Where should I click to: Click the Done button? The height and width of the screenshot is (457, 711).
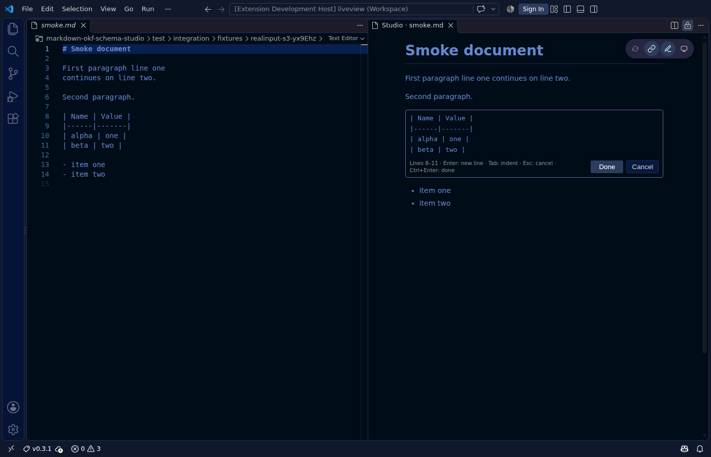point(607,167)
